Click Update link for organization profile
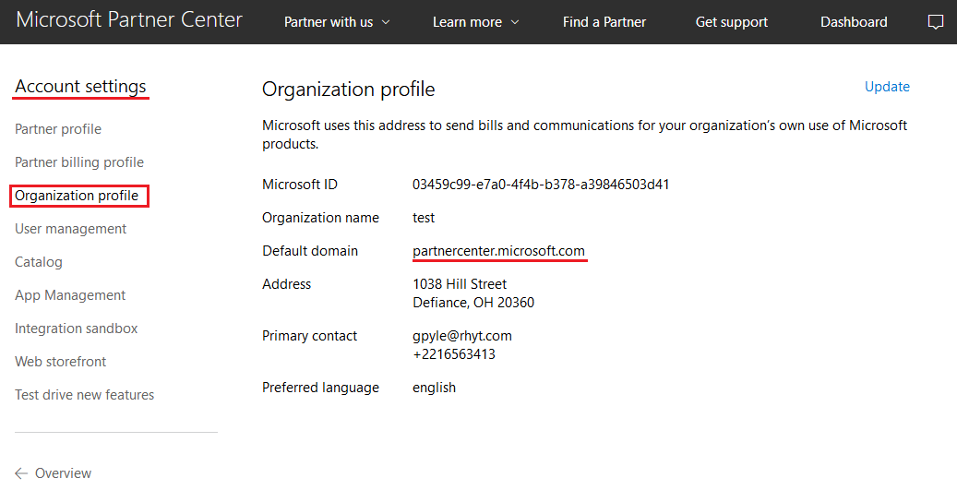Image resolution: width=957 pixels, height=502 pixels. (x=887, y=87)
